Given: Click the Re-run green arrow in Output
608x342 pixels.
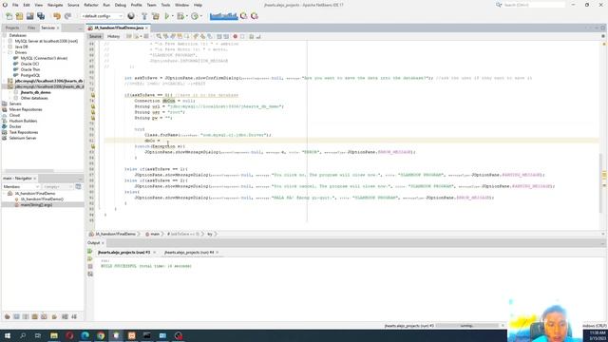Looking at the screenshot, I should point(90,251).
